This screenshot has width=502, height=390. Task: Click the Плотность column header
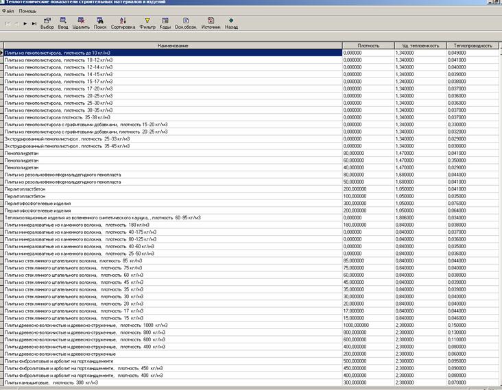click(x=368, y=45)
